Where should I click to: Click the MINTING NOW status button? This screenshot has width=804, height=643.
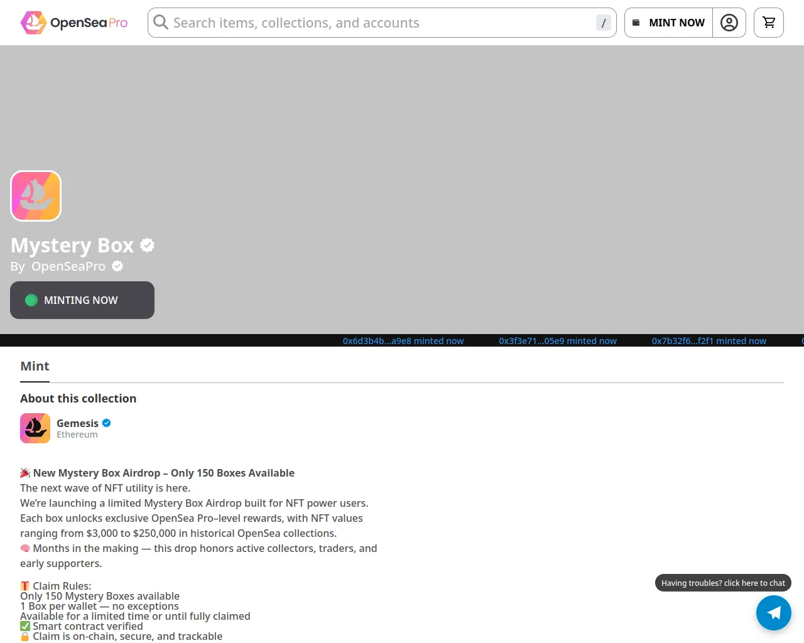(x=82, y=300)
